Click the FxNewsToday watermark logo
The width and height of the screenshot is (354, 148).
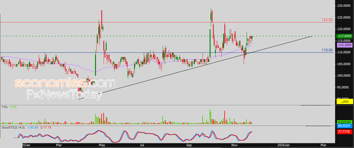pos(64,95)
